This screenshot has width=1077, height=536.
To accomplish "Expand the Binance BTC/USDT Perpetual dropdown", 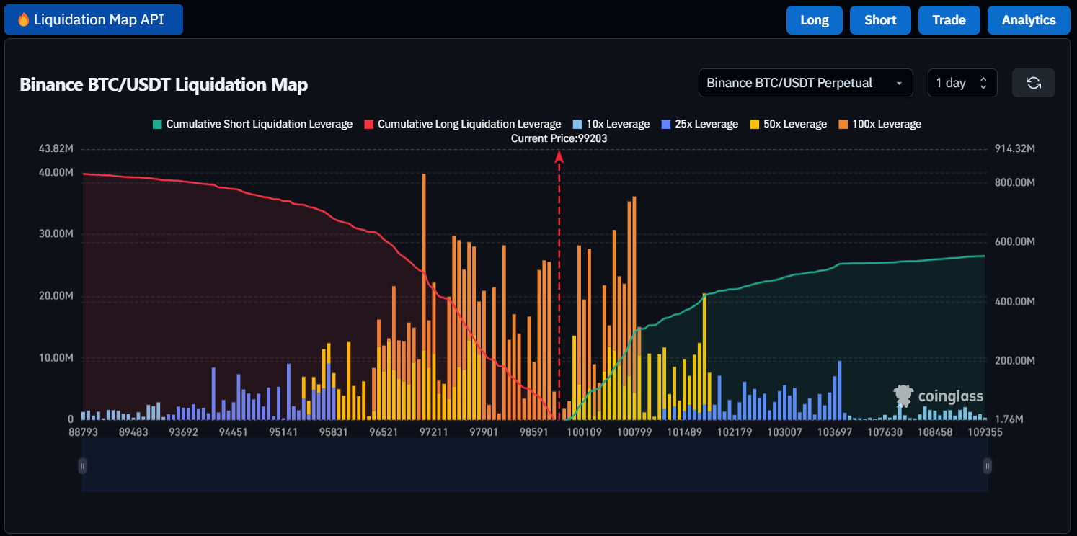I will (x=805, y=83).
